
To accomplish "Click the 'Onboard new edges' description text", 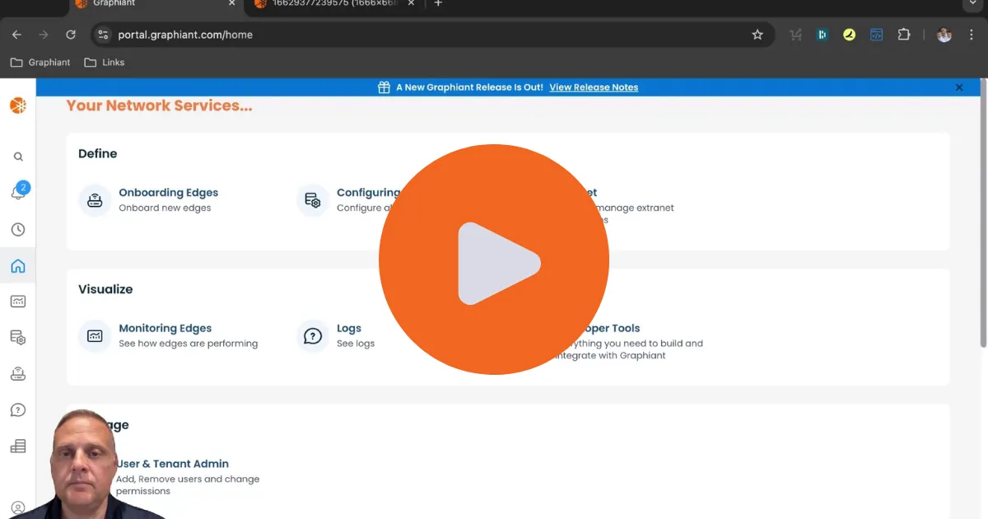I will tap(165, 208).
